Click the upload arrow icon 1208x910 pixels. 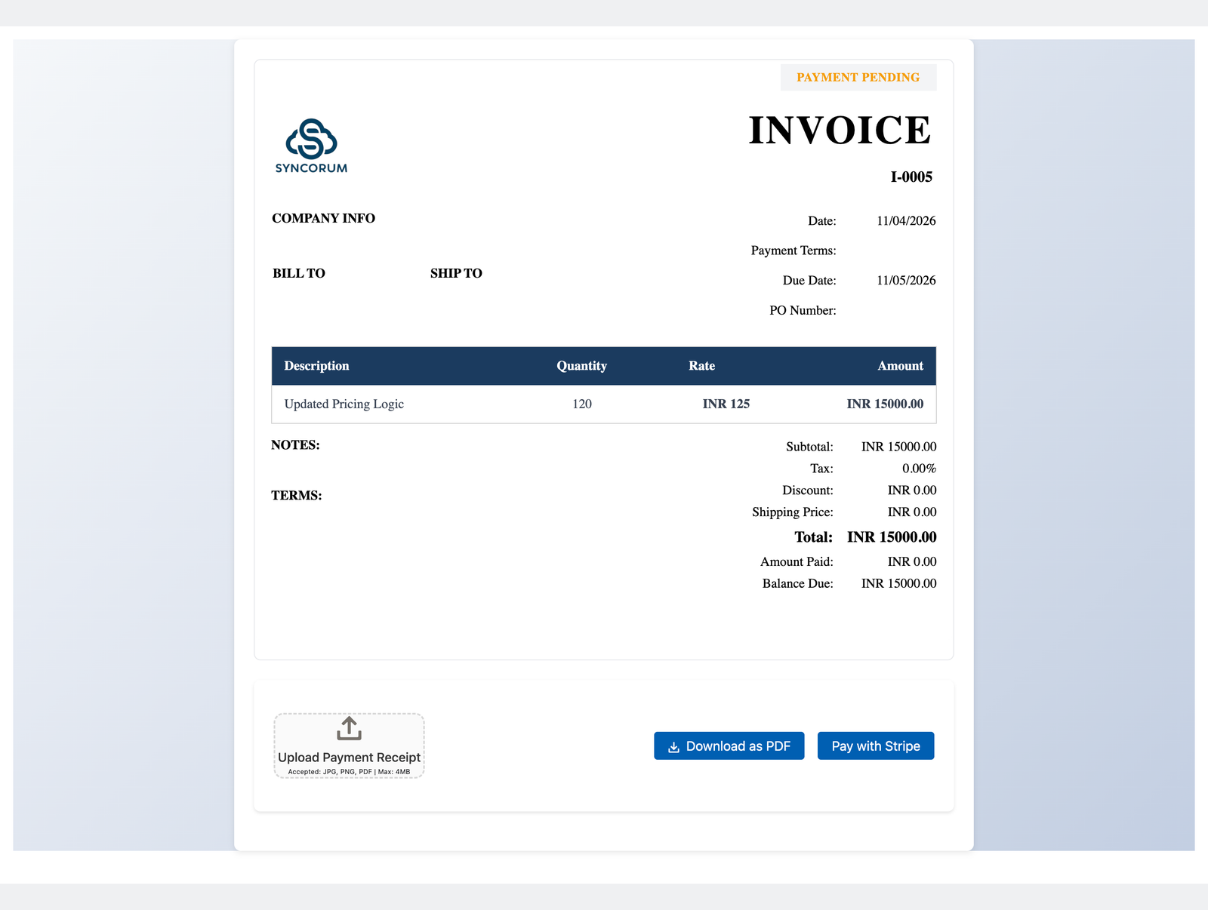[349, 728]
